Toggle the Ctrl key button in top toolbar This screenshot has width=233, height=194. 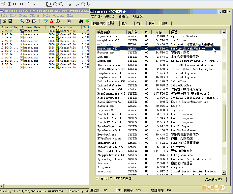point(16,4)
